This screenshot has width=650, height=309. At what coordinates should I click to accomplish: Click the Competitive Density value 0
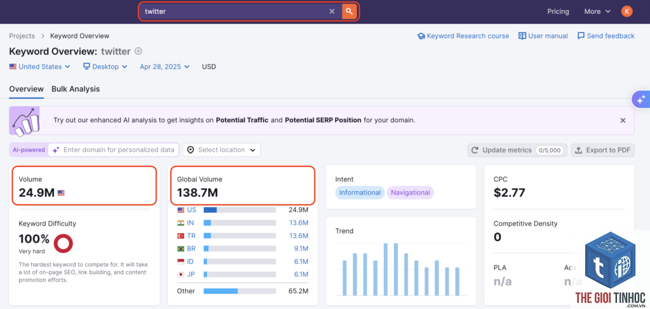pyautogui.click(x=498, y=237)
